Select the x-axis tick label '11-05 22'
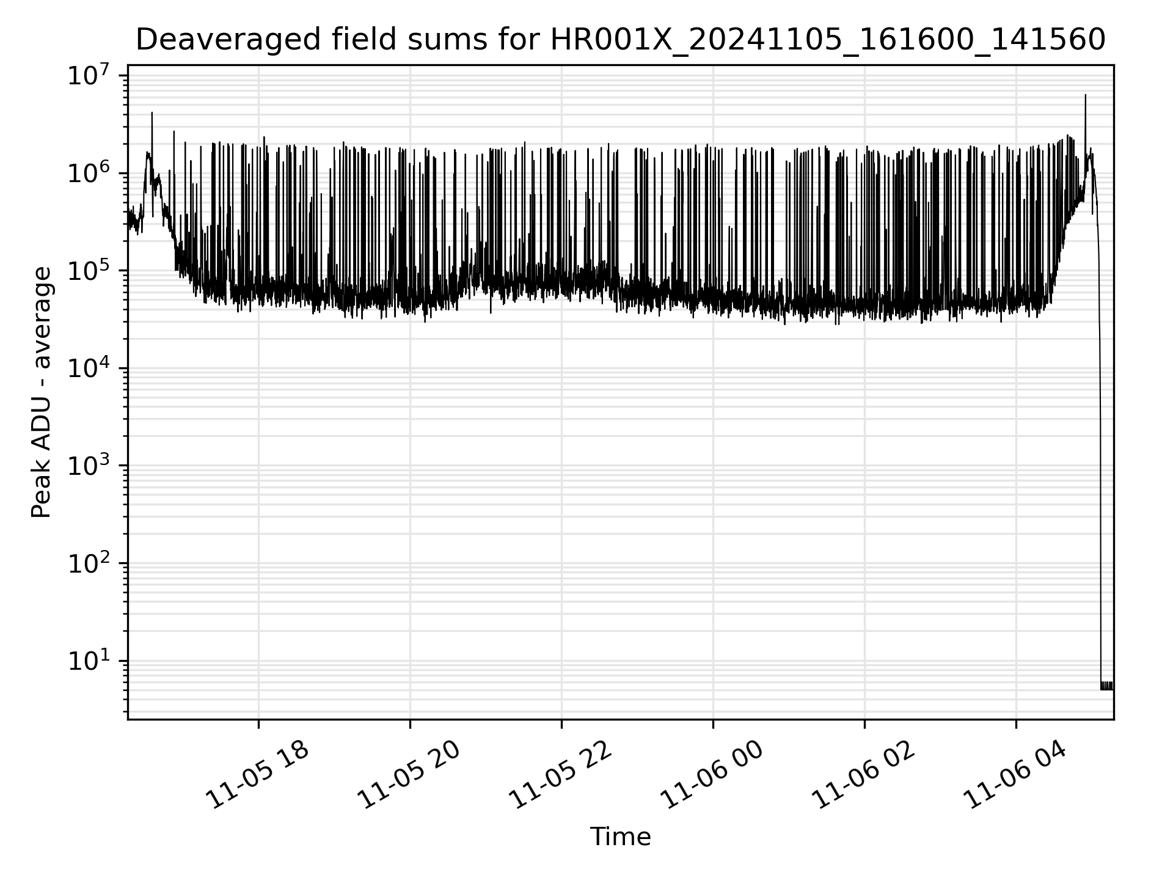1173x880 pixels. [x=560, y=776]
